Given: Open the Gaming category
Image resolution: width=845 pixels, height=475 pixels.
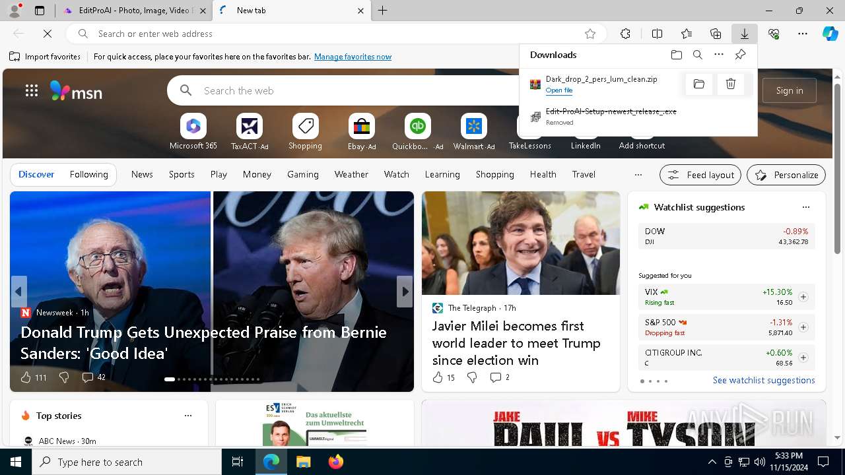Looking at the screenshot, I should click(x=303, y=174).
